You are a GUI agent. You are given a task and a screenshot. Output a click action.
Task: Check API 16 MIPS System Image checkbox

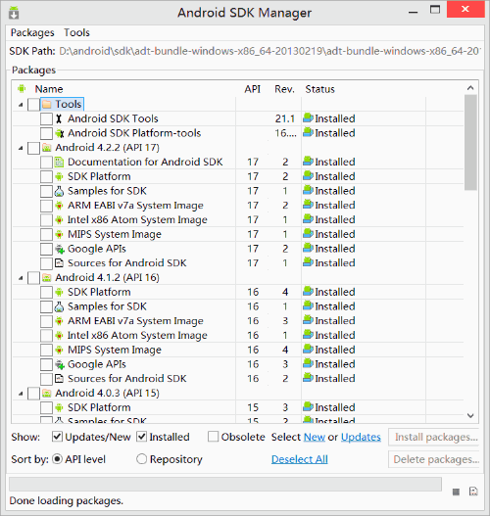(x=46, y=350)
